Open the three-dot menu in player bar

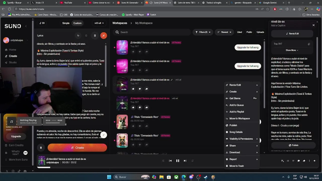(309, 161)
